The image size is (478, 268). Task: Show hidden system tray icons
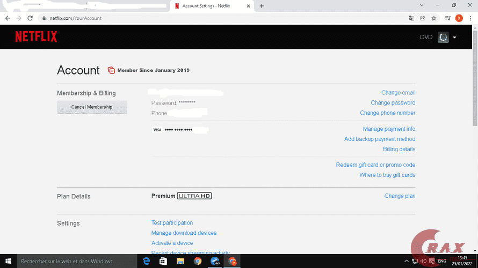[407, 261]
